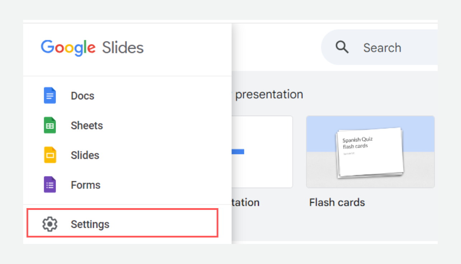The height and width of the screenshot is (264, 461).
Task: Click the Flash cards label text
Action: click(337, 202)
